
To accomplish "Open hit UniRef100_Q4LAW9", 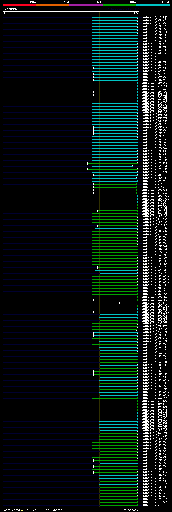I will point(154,50).
